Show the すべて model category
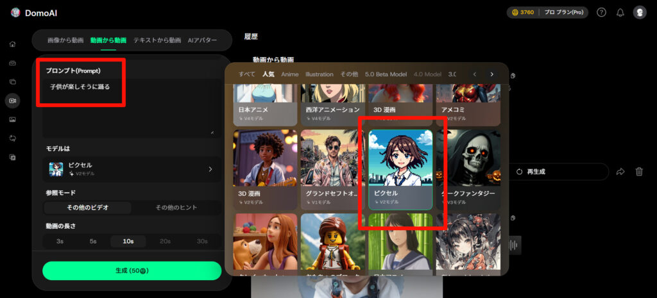This screenshot has width=657, height=298. pyautogui.click(x=247, y=74)
